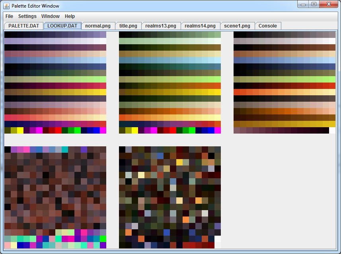
Task: Open the Help menu
Action: tap(70, 16)
